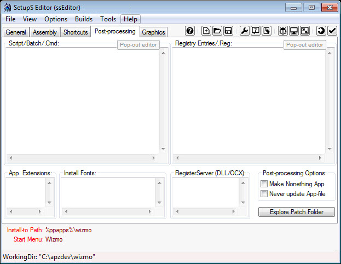Click the speech bubble question icon
The width and height of the screenshot is (341, 264).
click(x=255, y=31)
